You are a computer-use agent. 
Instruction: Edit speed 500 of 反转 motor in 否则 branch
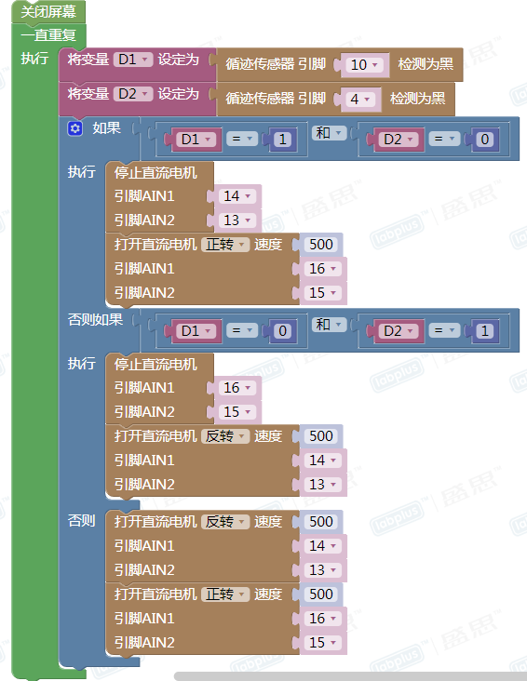(x=321, y=522)
